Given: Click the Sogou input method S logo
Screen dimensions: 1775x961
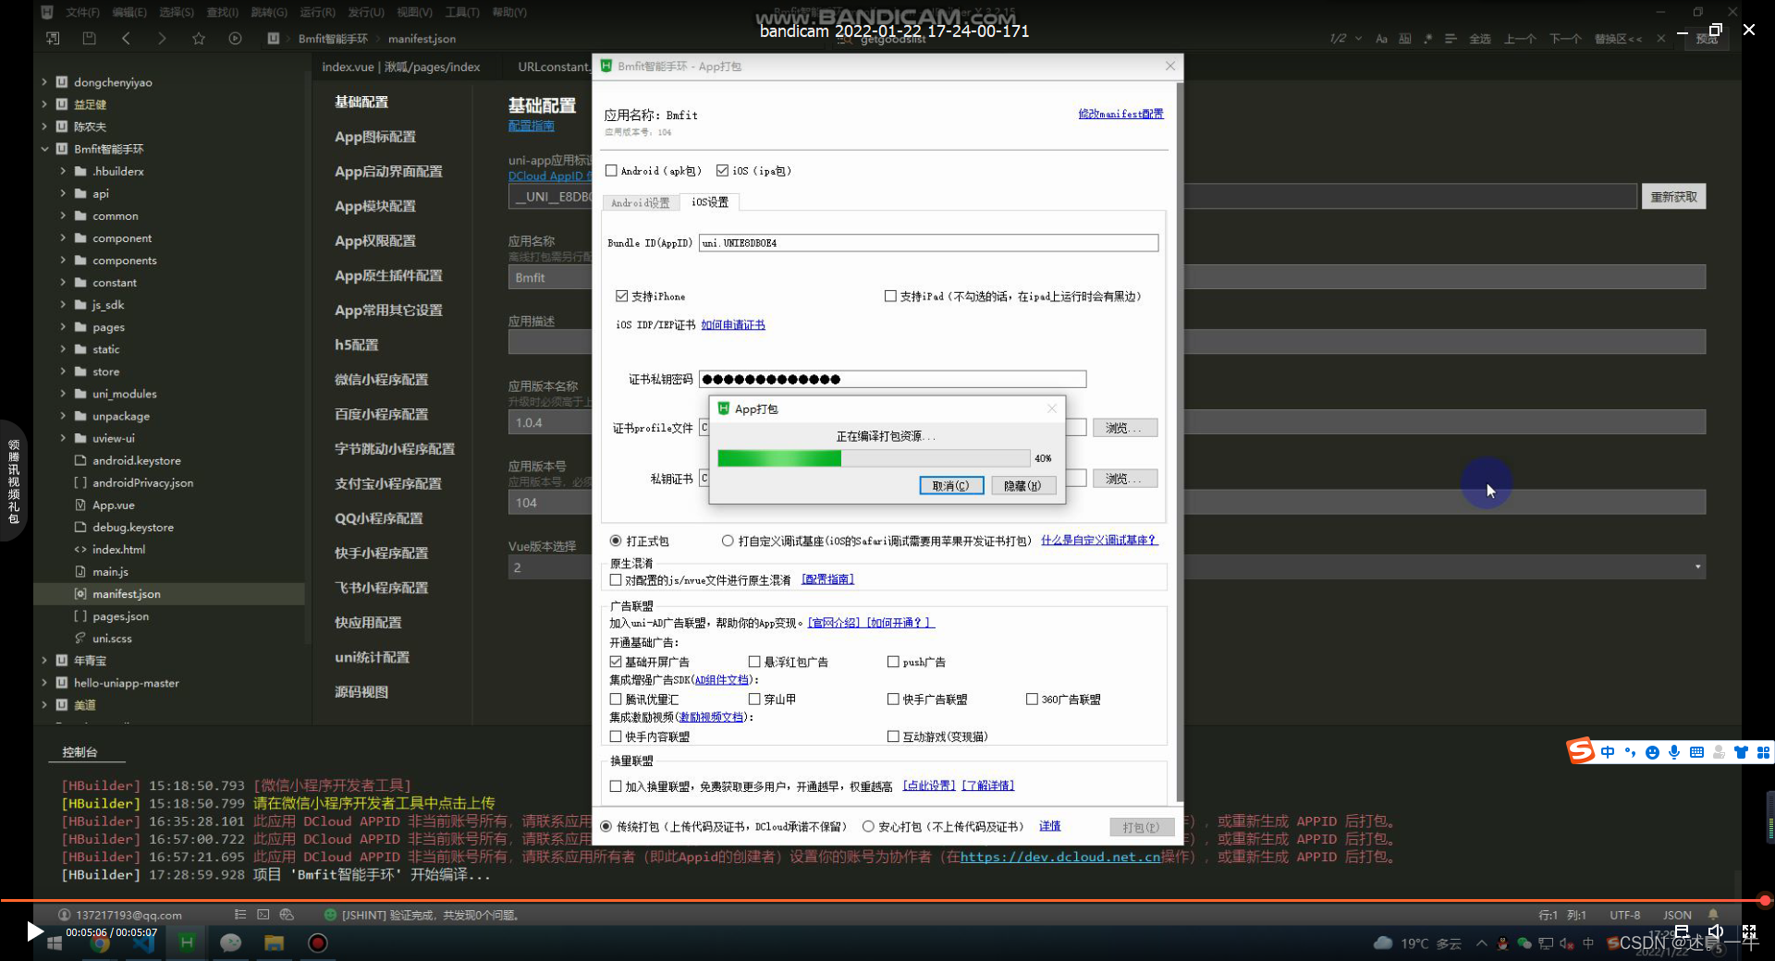Looking at the screenshot, I should pos(1581,751).
